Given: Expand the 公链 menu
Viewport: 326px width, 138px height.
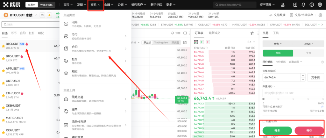Looking at the screenshot, I should (122, 4).
